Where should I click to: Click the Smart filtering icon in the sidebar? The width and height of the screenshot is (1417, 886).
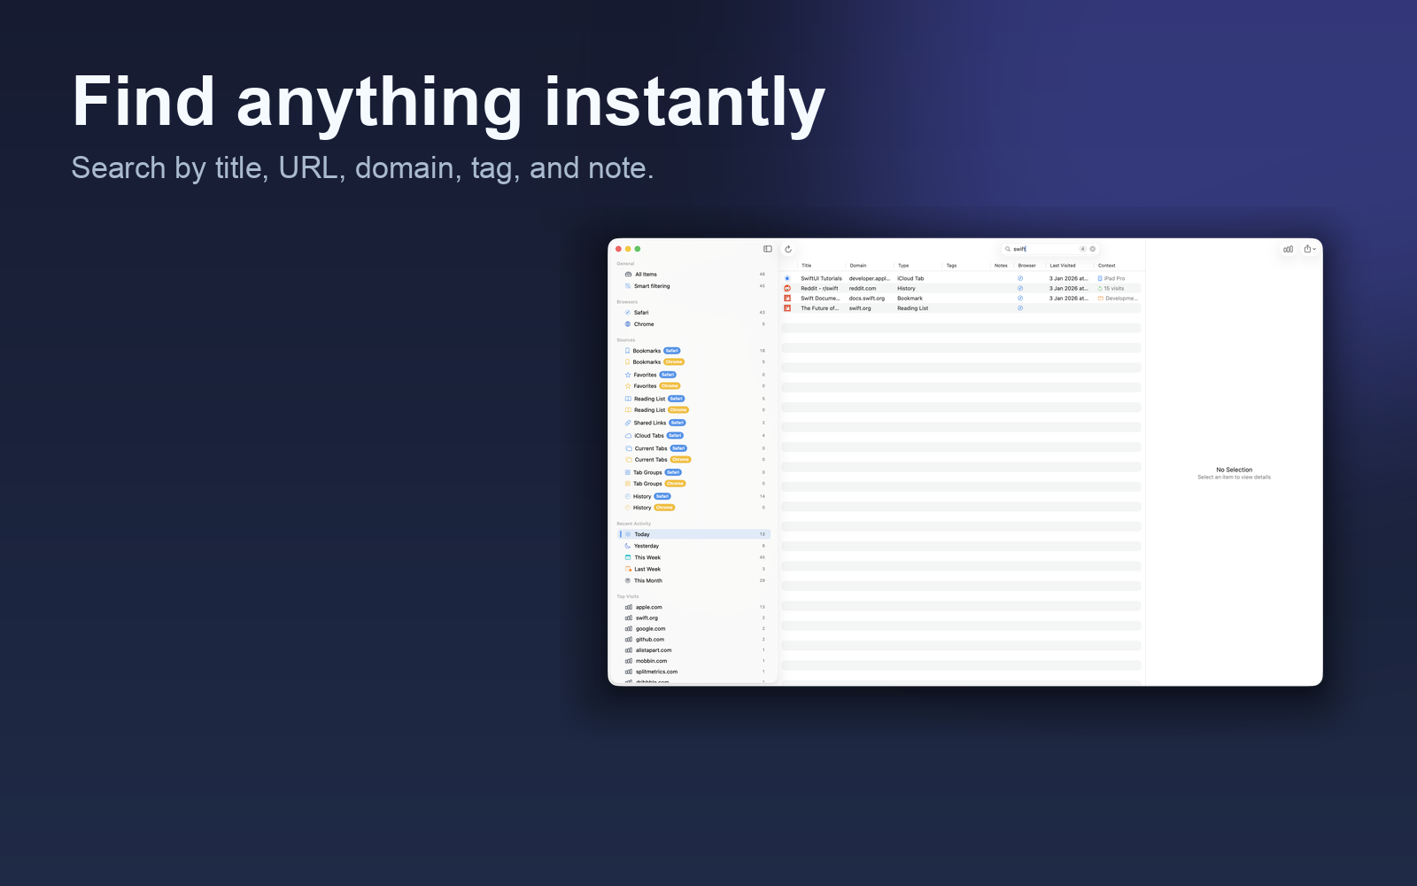628,286
